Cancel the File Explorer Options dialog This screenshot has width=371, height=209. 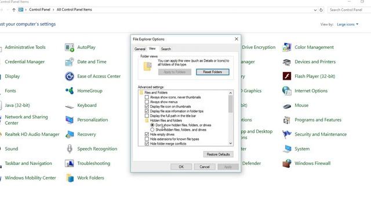point(205,167)
